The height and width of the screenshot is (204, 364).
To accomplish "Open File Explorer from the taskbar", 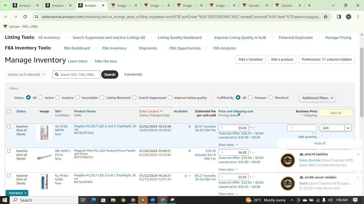I will coord(113,200).
